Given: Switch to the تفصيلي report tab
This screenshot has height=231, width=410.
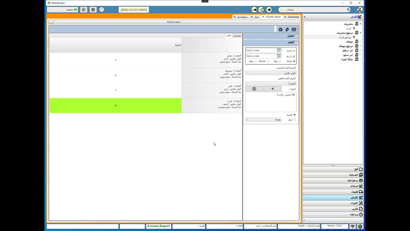Looking at the screenshot, I should coord(237,36).
